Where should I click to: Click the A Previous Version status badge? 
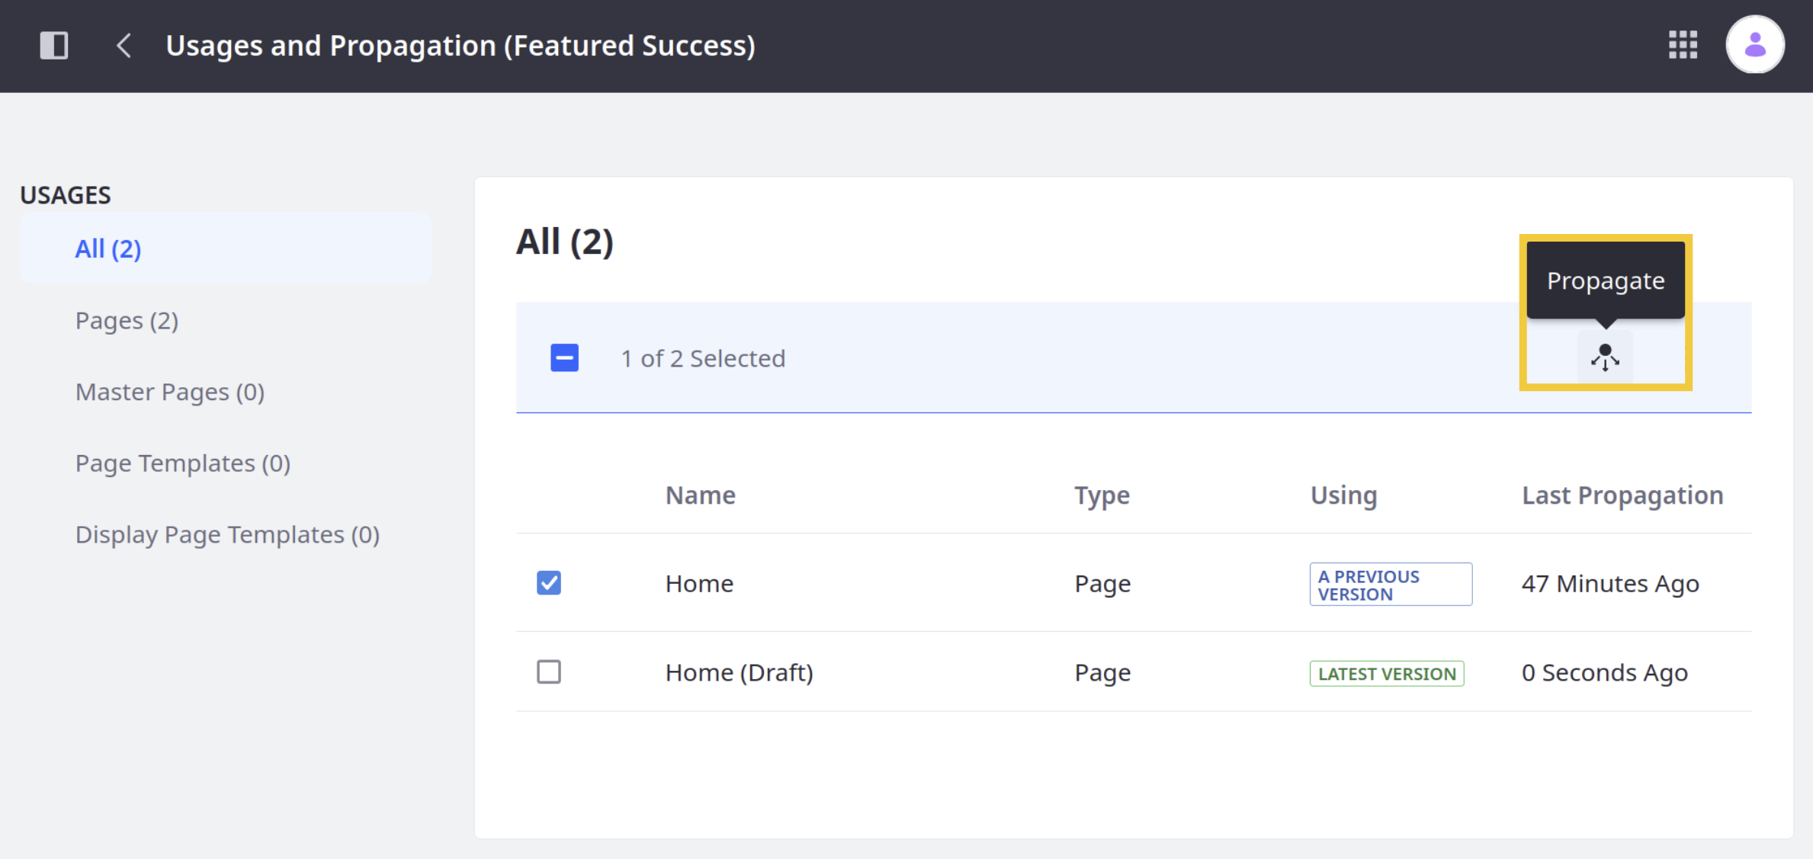pos(1388,584)
